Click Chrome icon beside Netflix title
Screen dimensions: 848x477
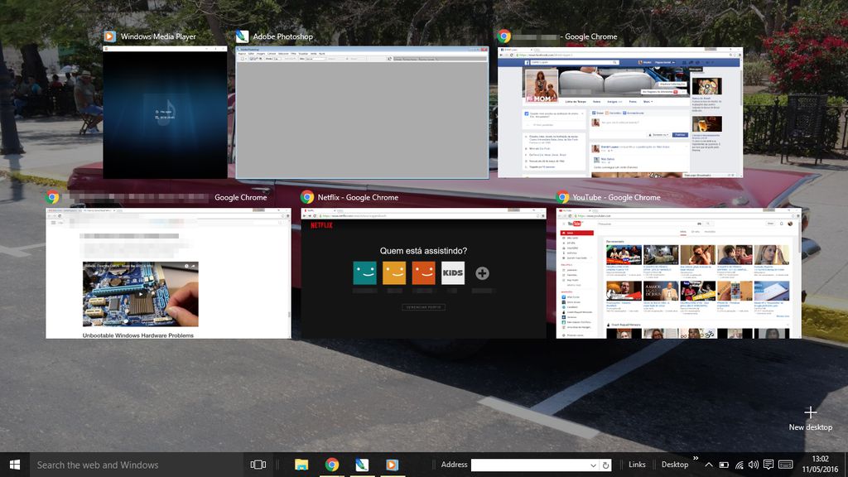[x=307, y=197]
